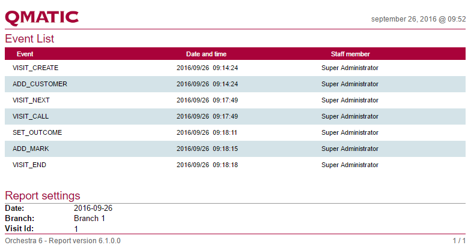Image resolution: width=471 pixels, height=251 pixels.
Task: Click the Event List heading
Action: tap(29, 39)
